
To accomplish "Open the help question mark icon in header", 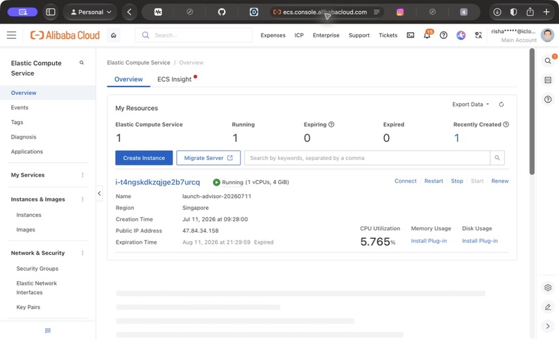I will [x=443, y=35].
